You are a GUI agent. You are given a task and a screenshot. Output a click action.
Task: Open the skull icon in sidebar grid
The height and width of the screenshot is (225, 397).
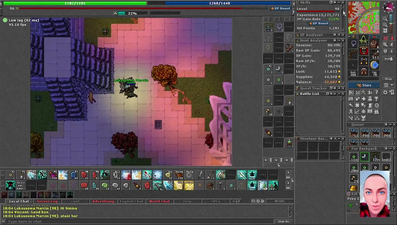click(370, 112)
